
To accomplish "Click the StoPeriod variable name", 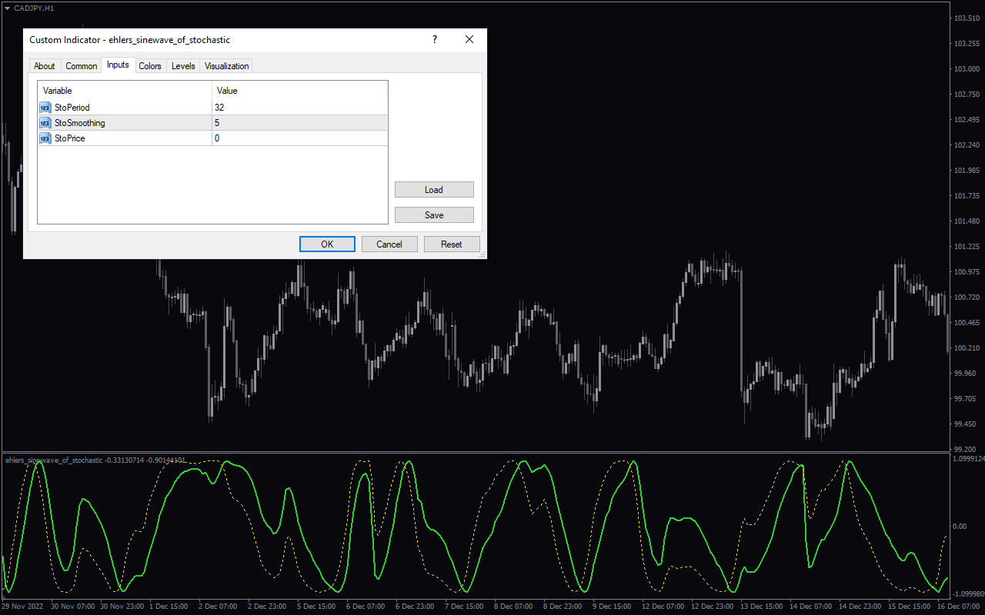I will tap(72, 108).
